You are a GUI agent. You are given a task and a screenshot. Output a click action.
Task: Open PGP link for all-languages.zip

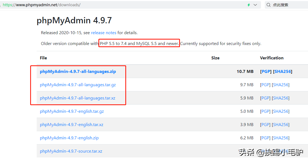pos(266,72)
